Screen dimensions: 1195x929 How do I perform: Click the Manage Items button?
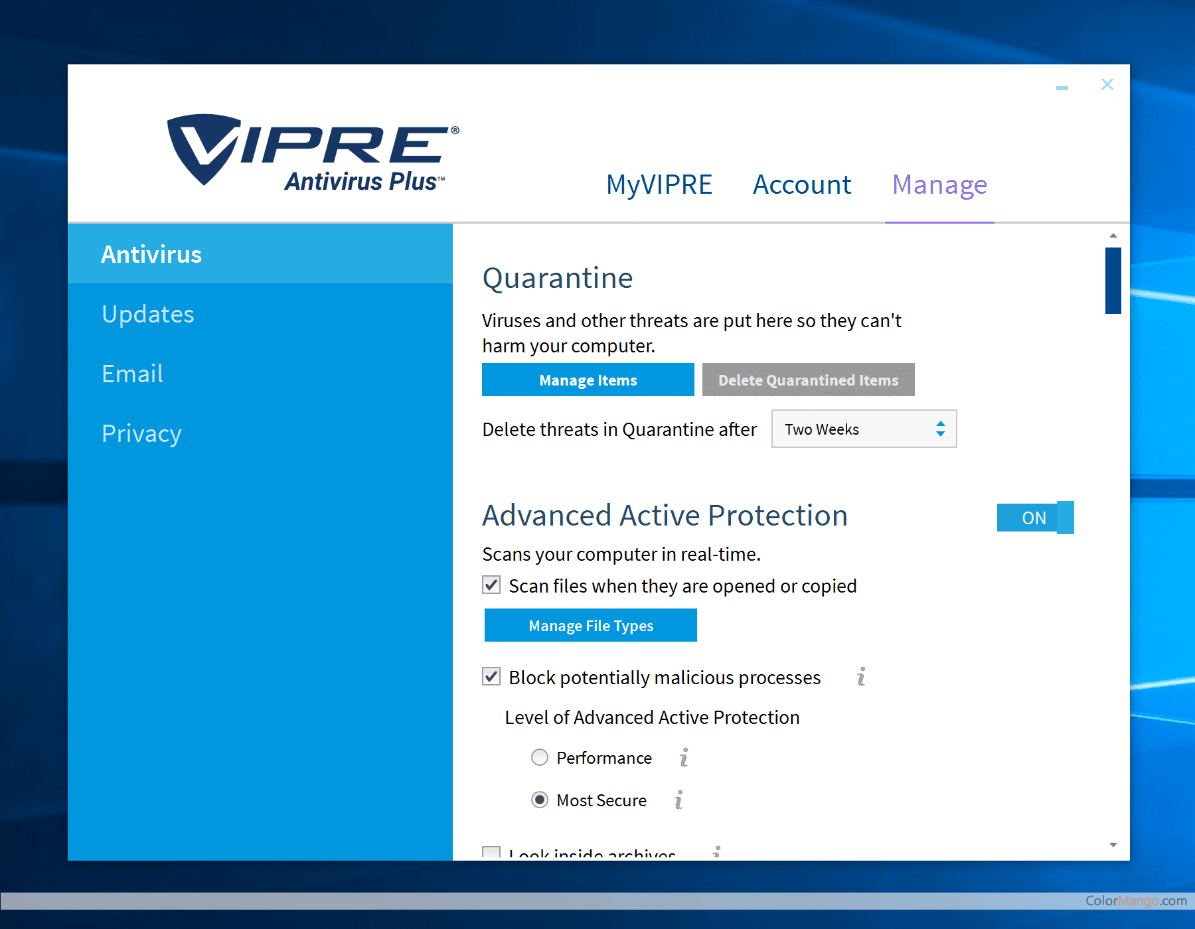pyautogui.click(x=588, y=380)
